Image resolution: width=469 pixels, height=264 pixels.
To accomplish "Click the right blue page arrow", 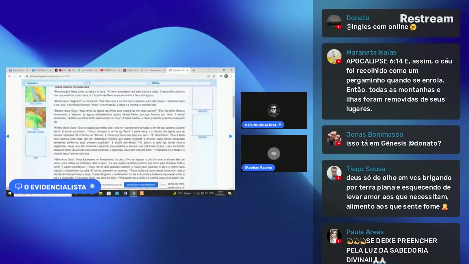I will pos(230,136).
